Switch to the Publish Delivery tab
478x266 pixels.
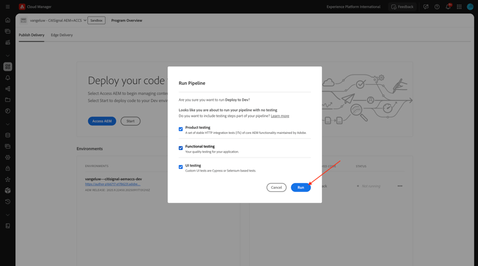click(31, 35)
